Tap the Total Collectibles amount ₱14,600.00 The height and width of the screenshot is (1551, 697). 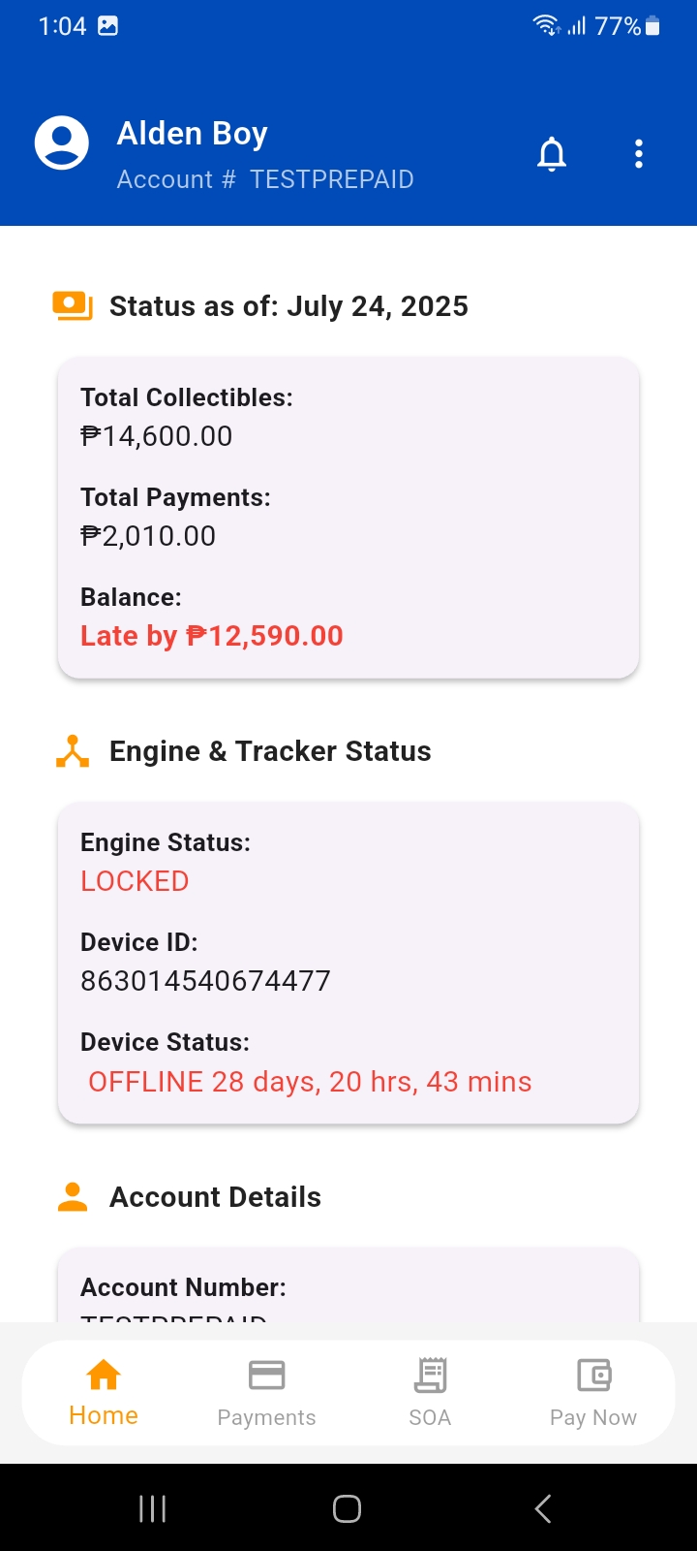[157, 436]
